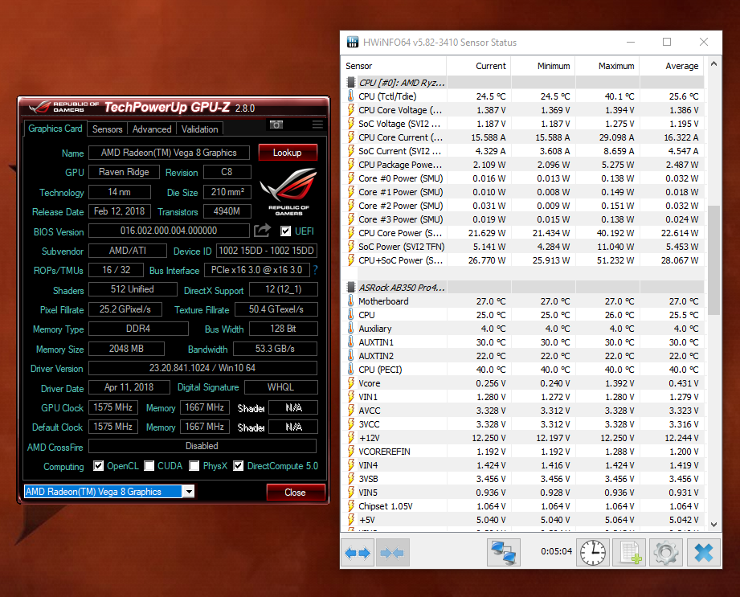The height and width of the screenshot is (597, 740).
Task: Minimize the HWiNFO64 Sensor Status window
Action: (x=631, y=42)
